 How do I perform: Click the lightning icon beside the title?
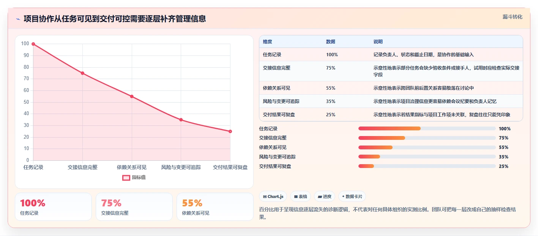pos(18,19)
